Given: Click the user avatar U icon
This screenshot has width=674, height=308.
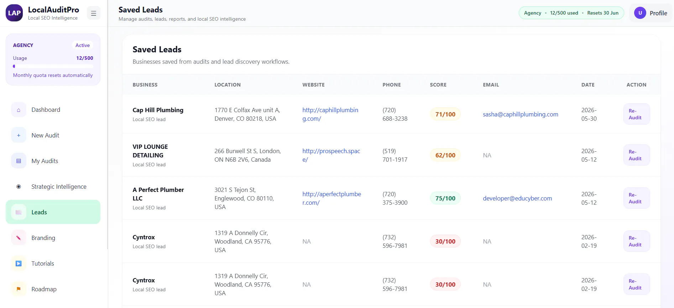Looking at the screenshot, I should (x=640, y=13).
